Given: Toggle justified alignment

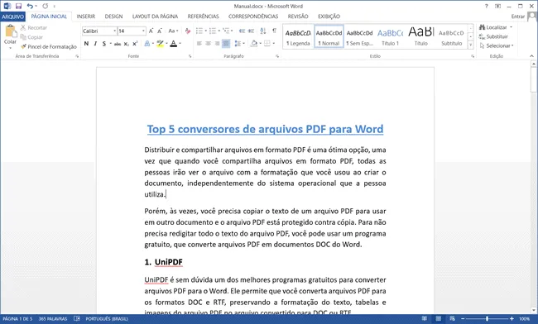Looking at the screenshot, I should tap(226, 44).
